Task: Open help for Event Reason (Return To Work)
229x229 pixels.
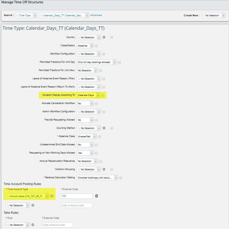Action: click(x=103, y=87)
